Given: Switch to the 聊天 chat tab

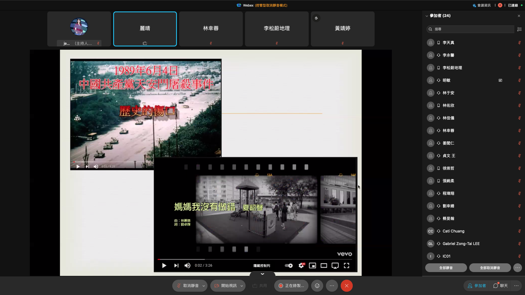Looking at the screenshot, I should (500, 286).
